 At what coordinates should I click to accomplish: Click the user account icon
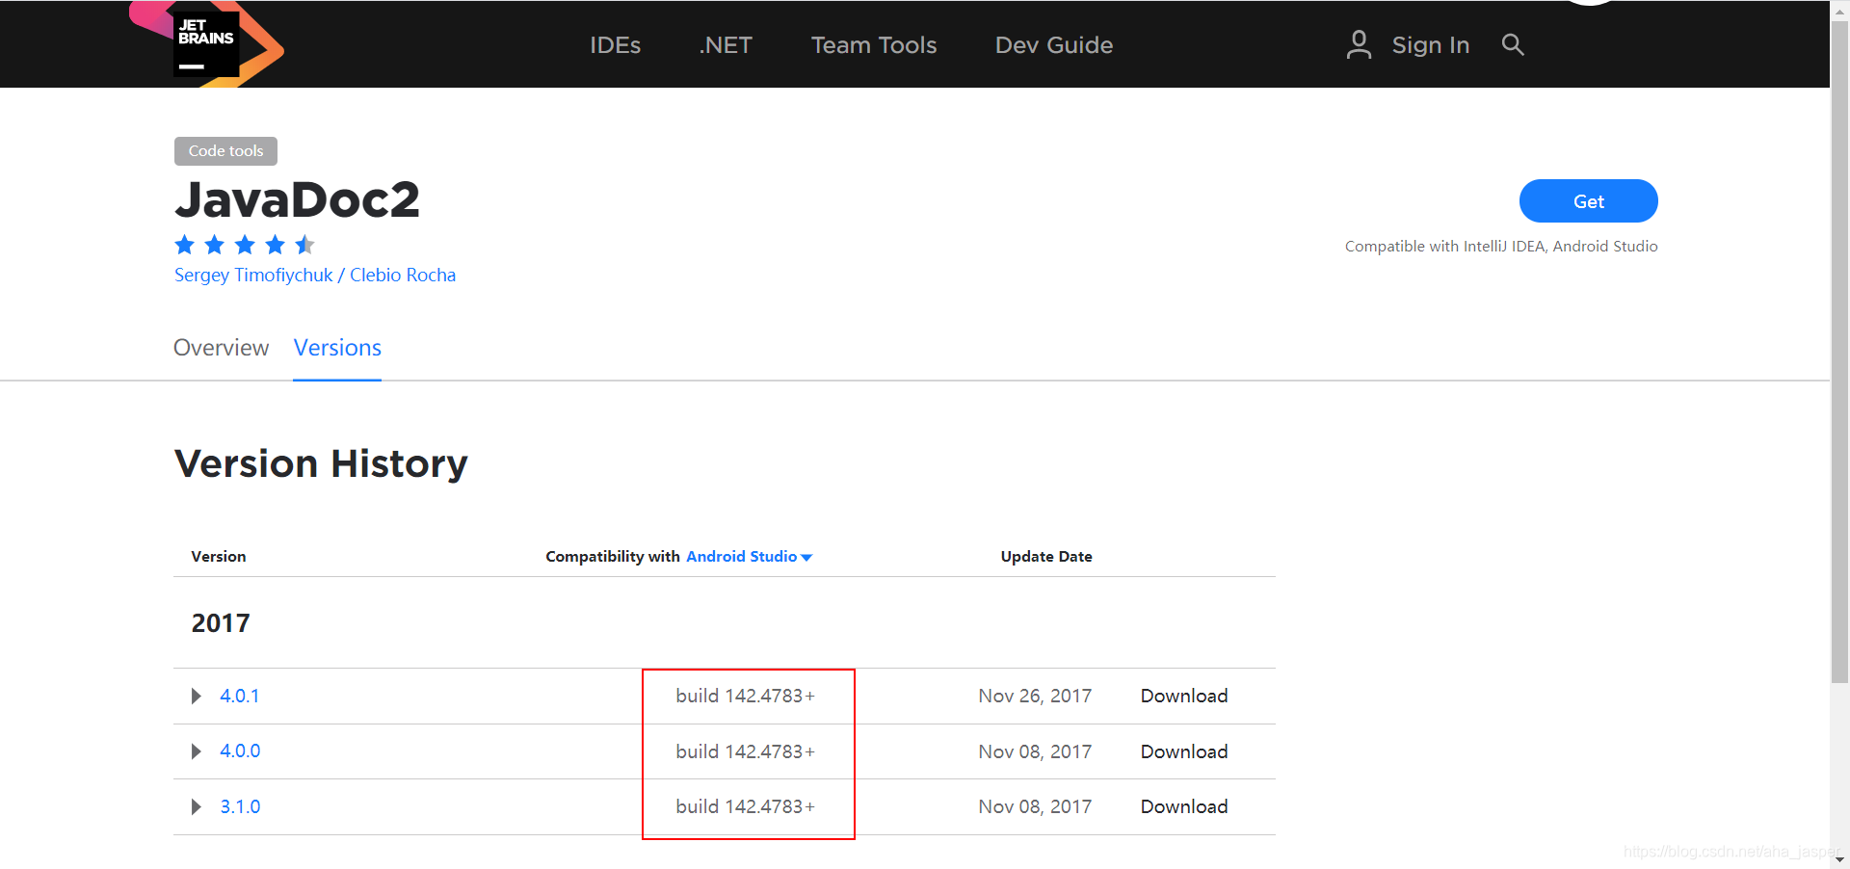1359,44
